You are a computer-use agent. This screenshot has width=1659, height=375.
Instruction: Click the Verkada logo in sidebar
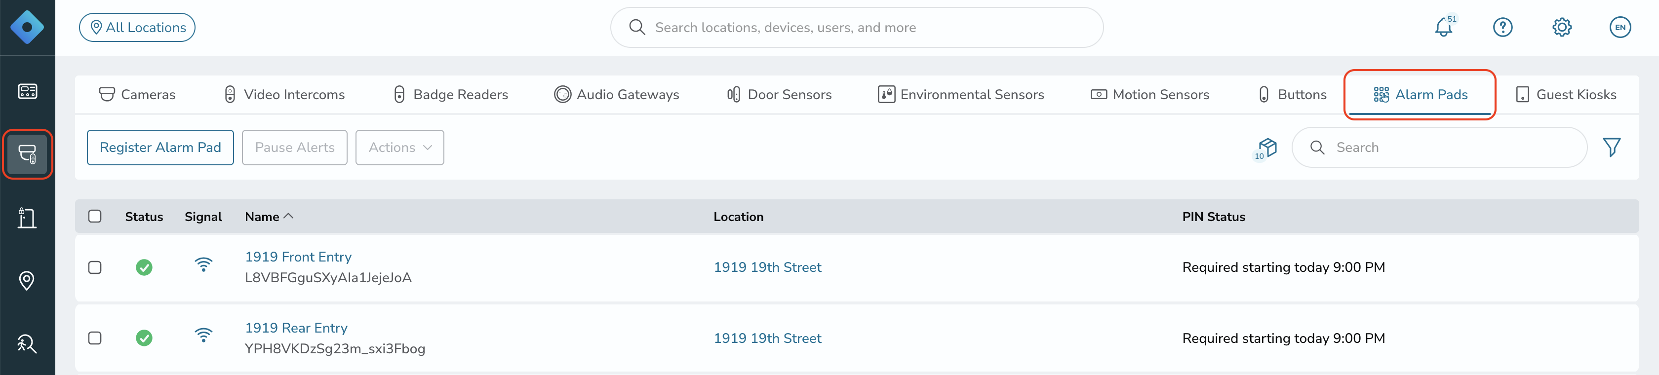click(27, 27)
